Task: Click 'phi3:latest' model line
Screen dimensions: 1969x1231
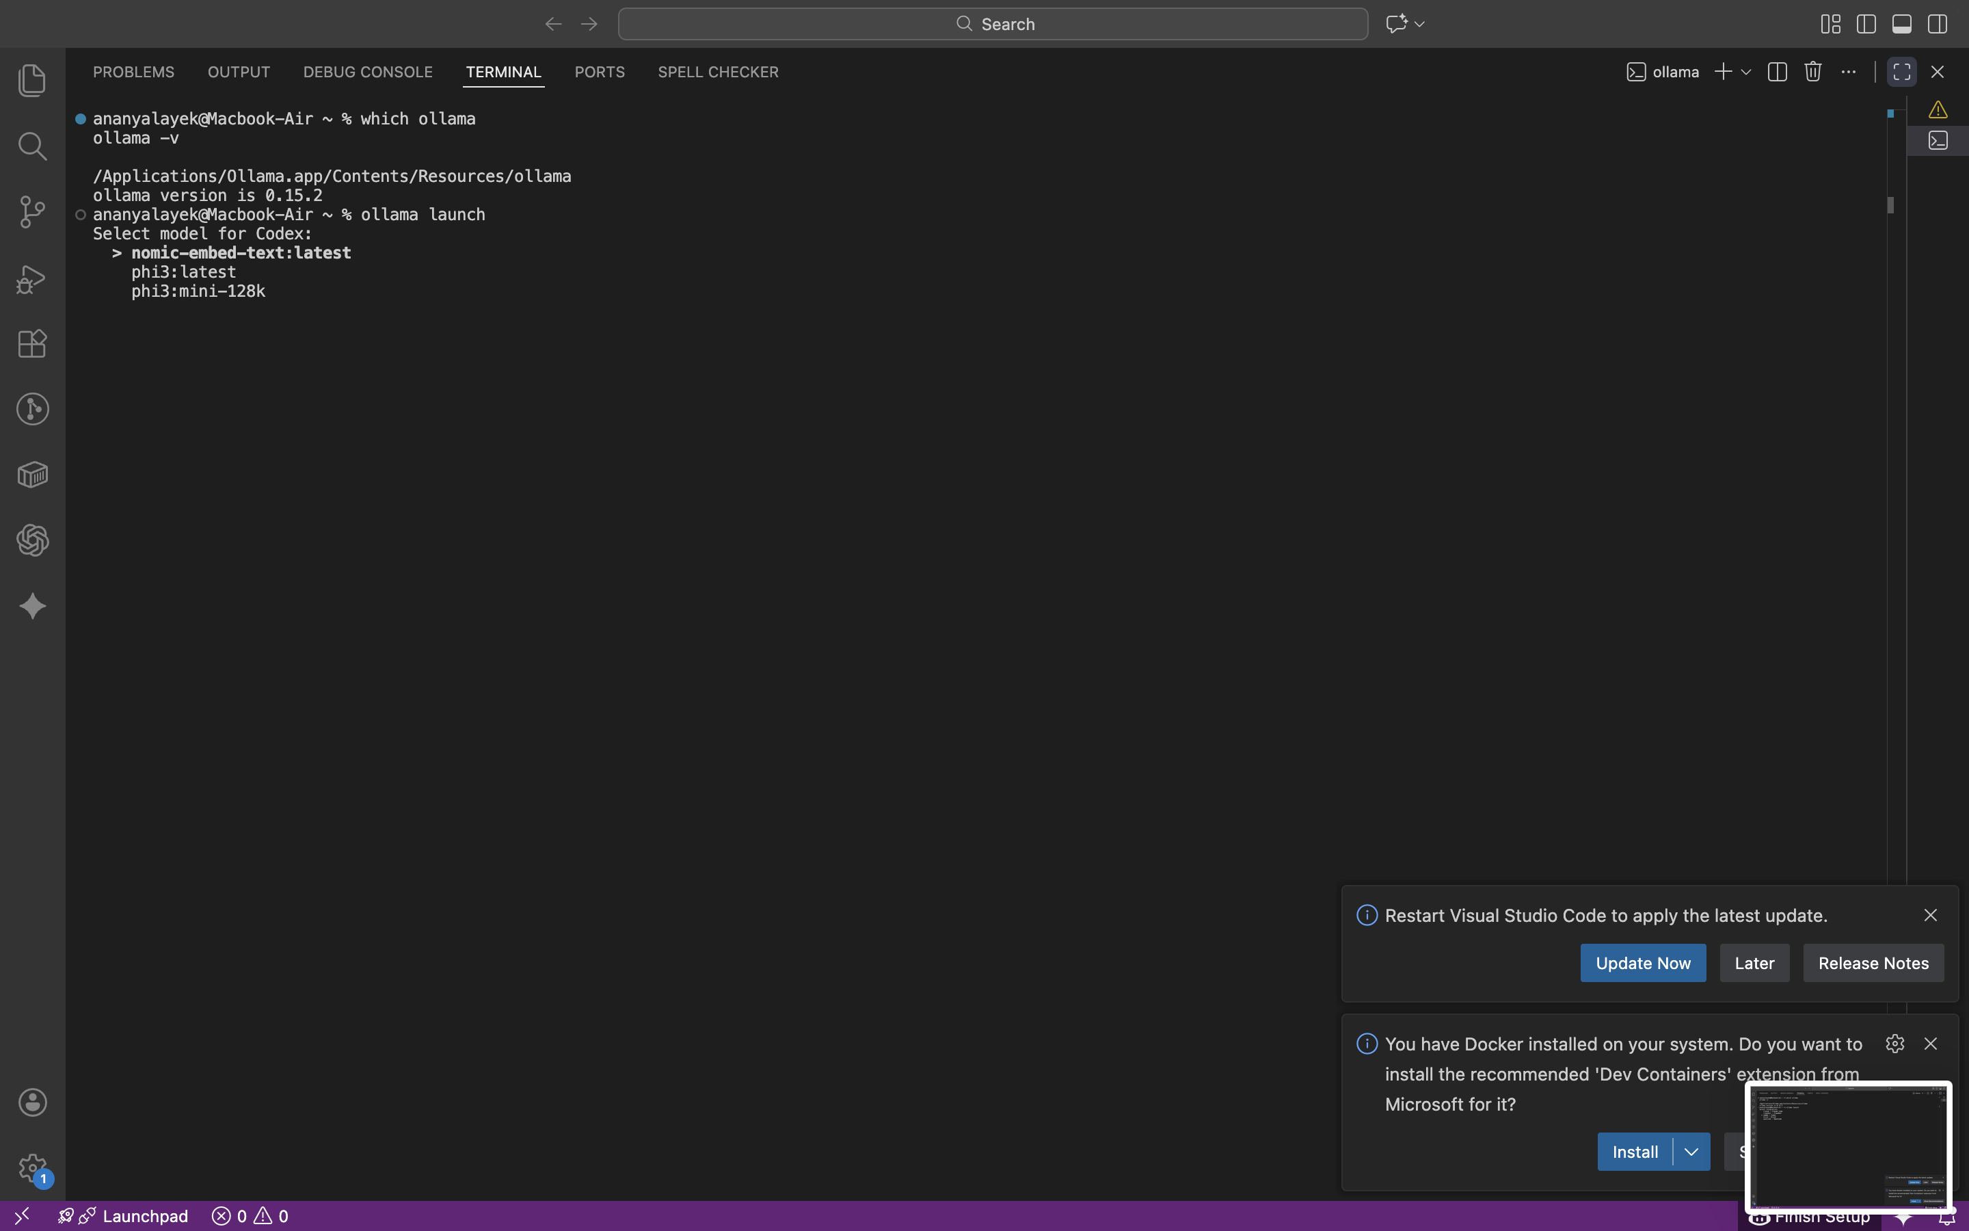Action: [183, 272]
